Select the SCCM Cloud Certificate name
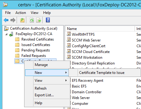141x109 pixels. [x=91, y=52]
